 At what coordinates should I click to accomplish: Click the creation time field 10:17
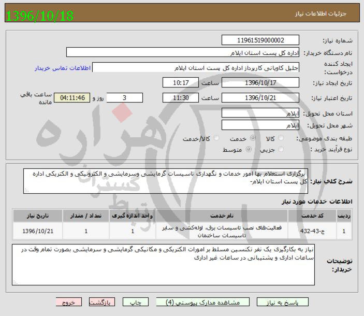(181, 83)
